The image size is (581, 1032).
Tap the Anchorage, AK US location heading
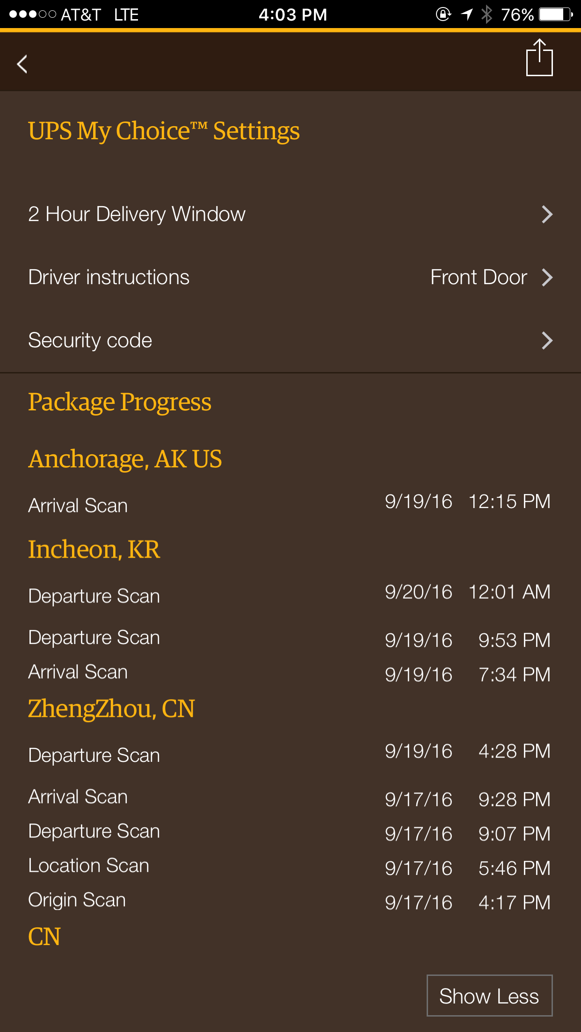click(x=125, y=459)
